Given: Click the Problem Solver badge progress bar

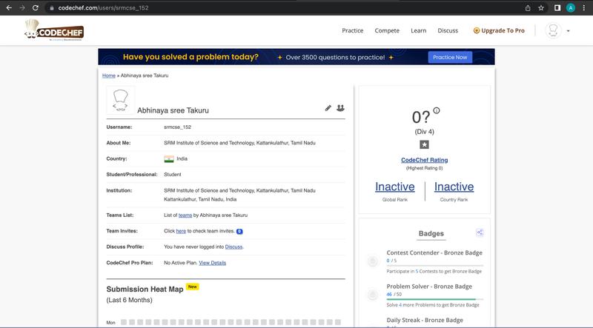Looking at the screenshot, I should 434,300.
